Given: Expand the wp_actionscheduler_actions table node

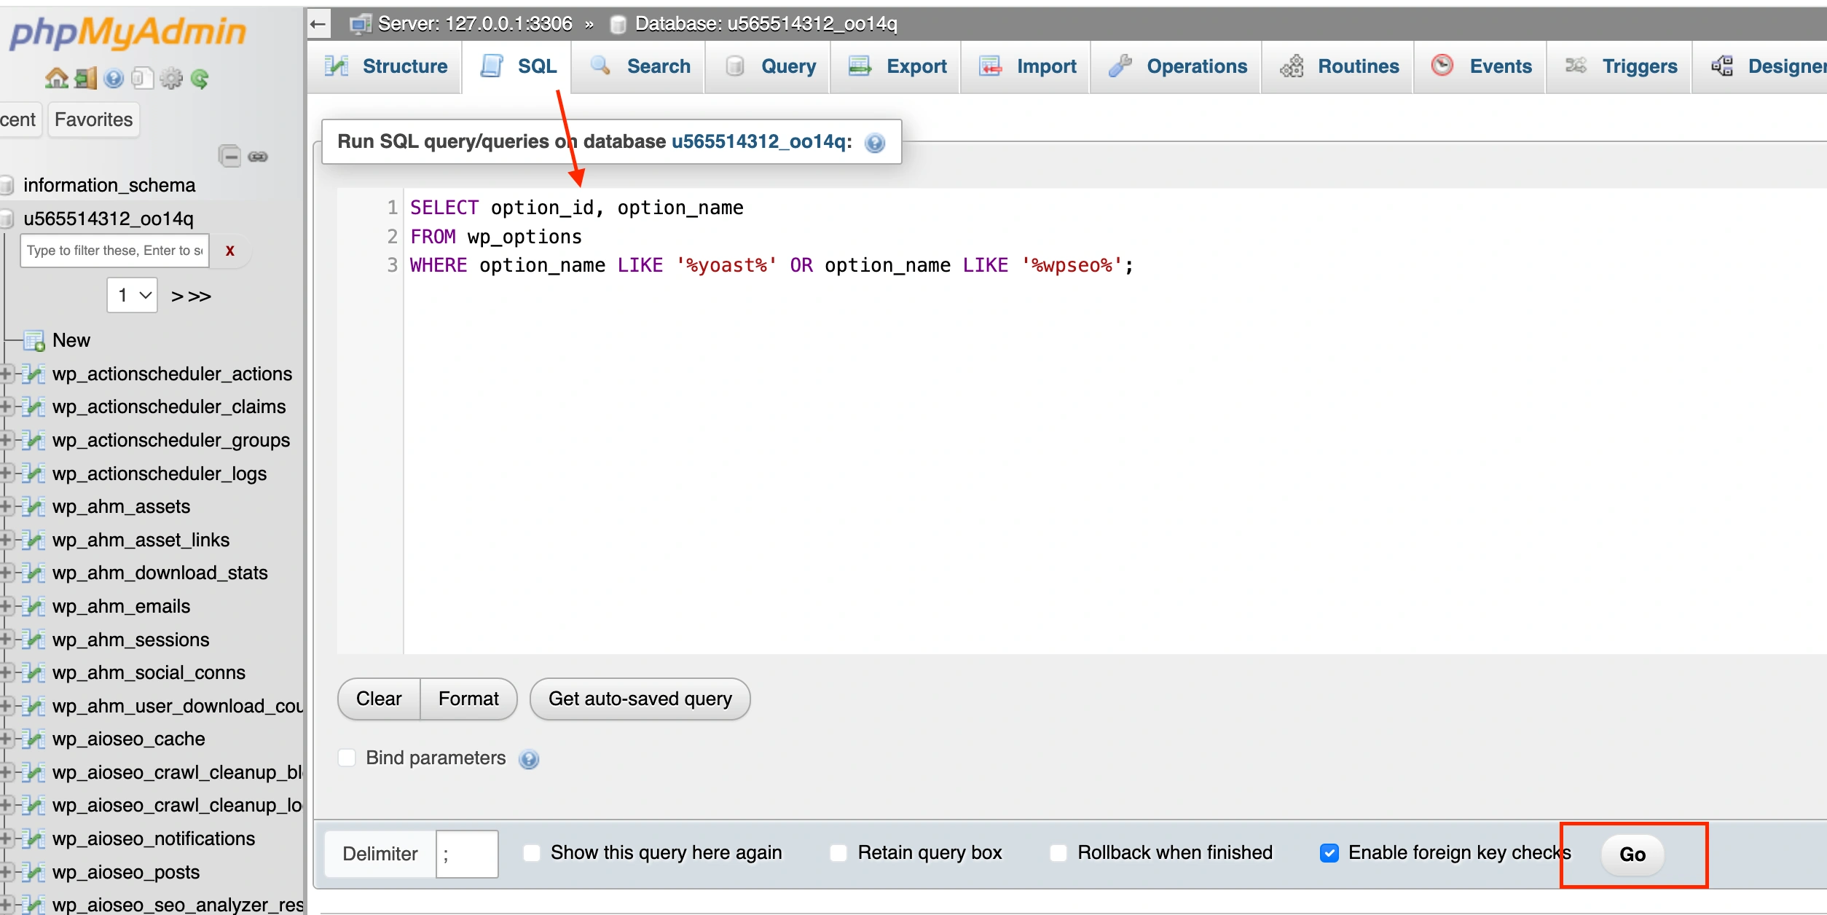Looking at the screenshot, I should click(x=7, y=374).
